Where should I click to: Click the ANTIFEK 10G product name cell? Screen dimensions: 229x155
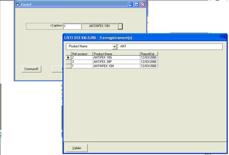[x=116, y=58]
